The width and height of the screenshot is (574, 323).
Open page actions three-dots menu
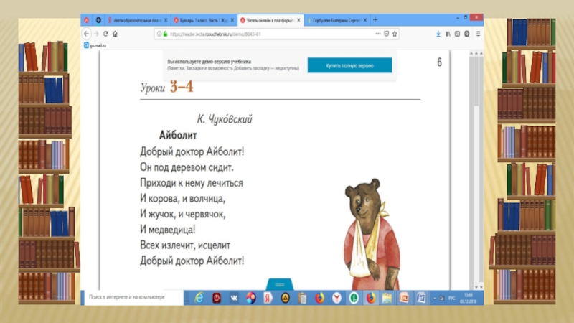[x=378, y=34]
